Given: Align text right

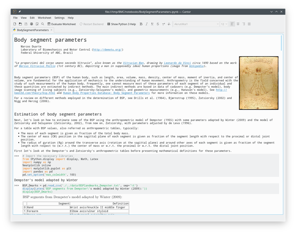Looking at the screenshot, I should pyautogui.click(x=244, y=24).
